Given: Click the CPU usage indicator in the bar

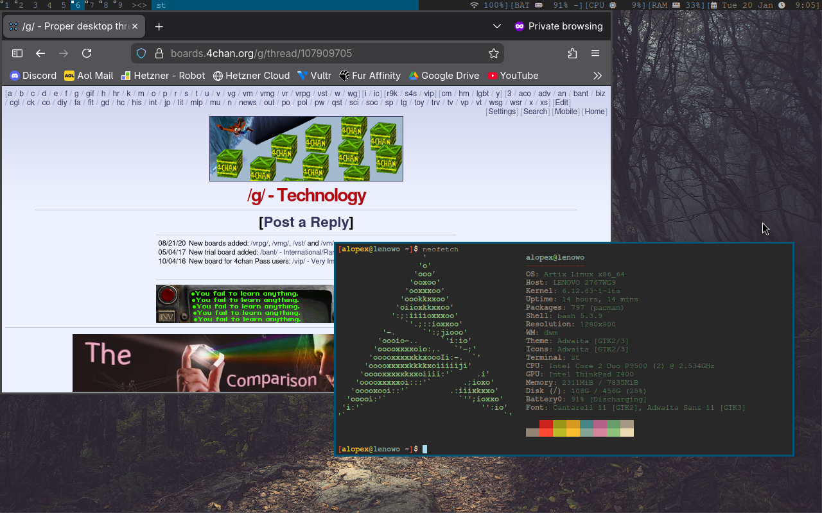Looking at the screenshot, I should point(615,5).
